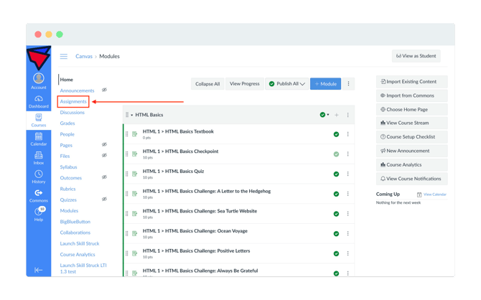Screen dimensions: 481x300
Task: Click Choose Home Page button
Action: point(411,110)
